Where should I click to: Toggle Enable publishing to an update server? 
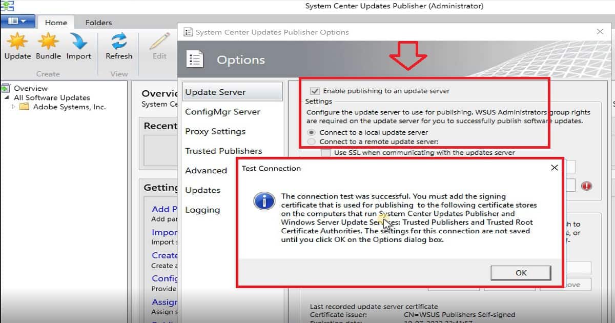point(315,91)
